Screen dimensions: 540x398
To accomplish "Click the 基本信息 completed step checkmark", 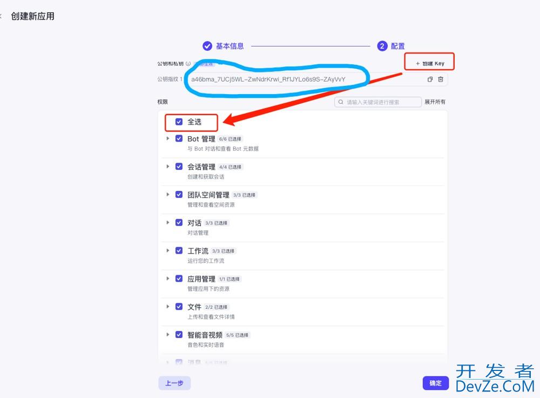I will 207,46.
